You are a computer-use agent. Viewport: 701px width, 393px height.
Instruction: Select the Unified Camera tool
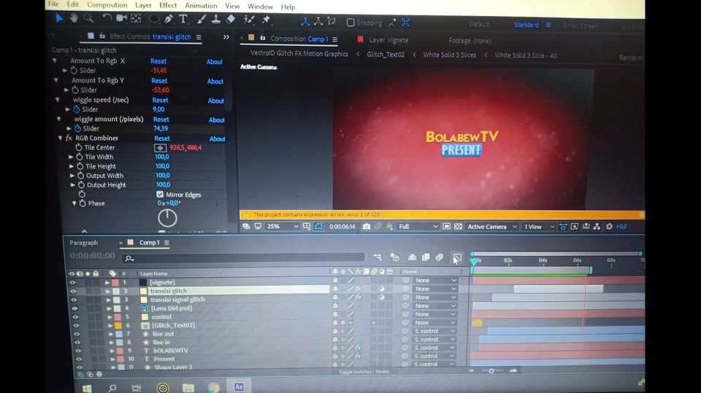121,19
